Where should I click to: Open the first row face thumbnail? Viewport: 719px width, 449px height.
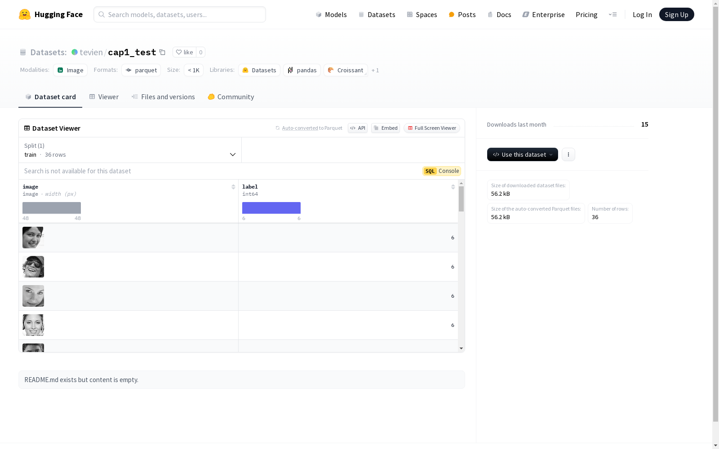tap(33, 238)
